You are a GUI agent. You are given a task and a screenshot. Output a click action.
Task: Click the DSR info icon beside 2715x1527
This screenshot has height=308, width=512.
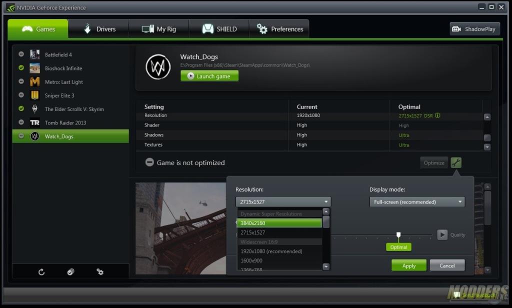tap(438, 115)
